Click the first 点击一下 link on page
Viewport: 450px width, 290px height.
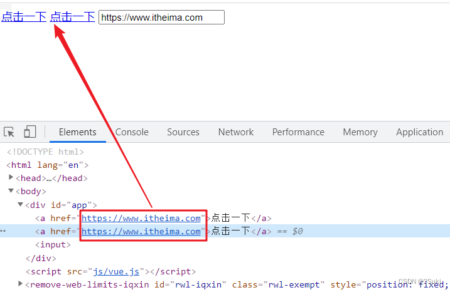24,17
